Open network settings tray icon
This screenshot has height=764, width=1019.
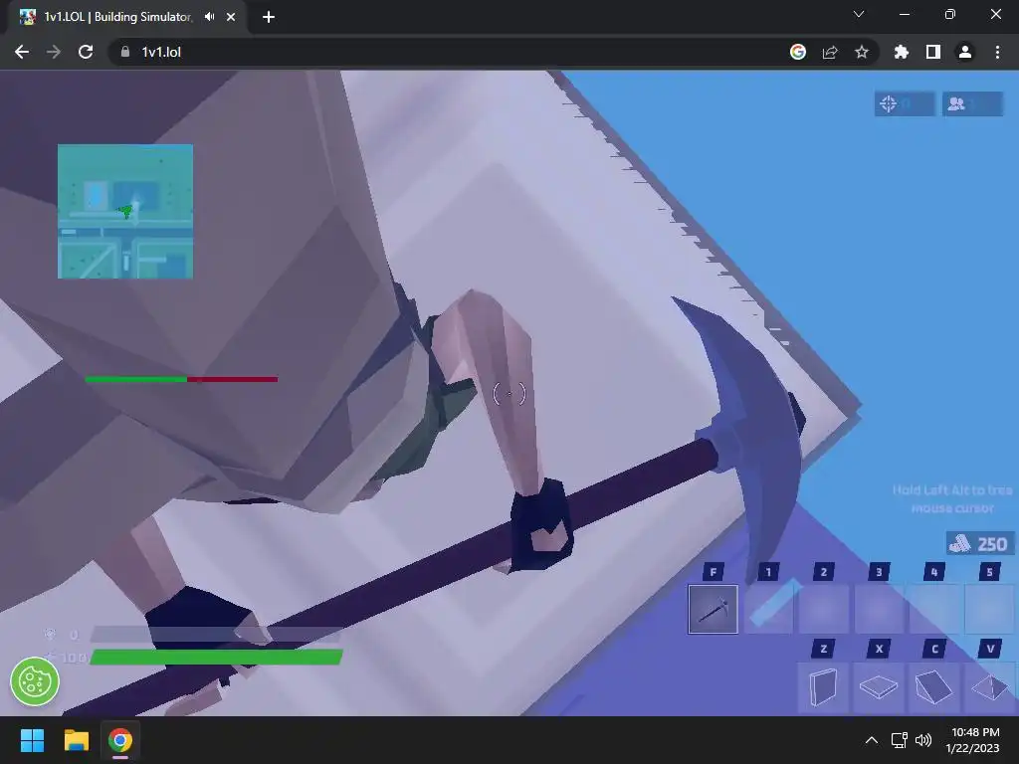pyautogui.click(x=900, y=740)
